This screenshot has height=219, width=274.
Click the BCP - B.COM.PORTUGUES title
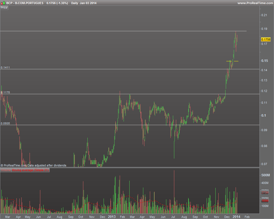(x=25, y=3)
